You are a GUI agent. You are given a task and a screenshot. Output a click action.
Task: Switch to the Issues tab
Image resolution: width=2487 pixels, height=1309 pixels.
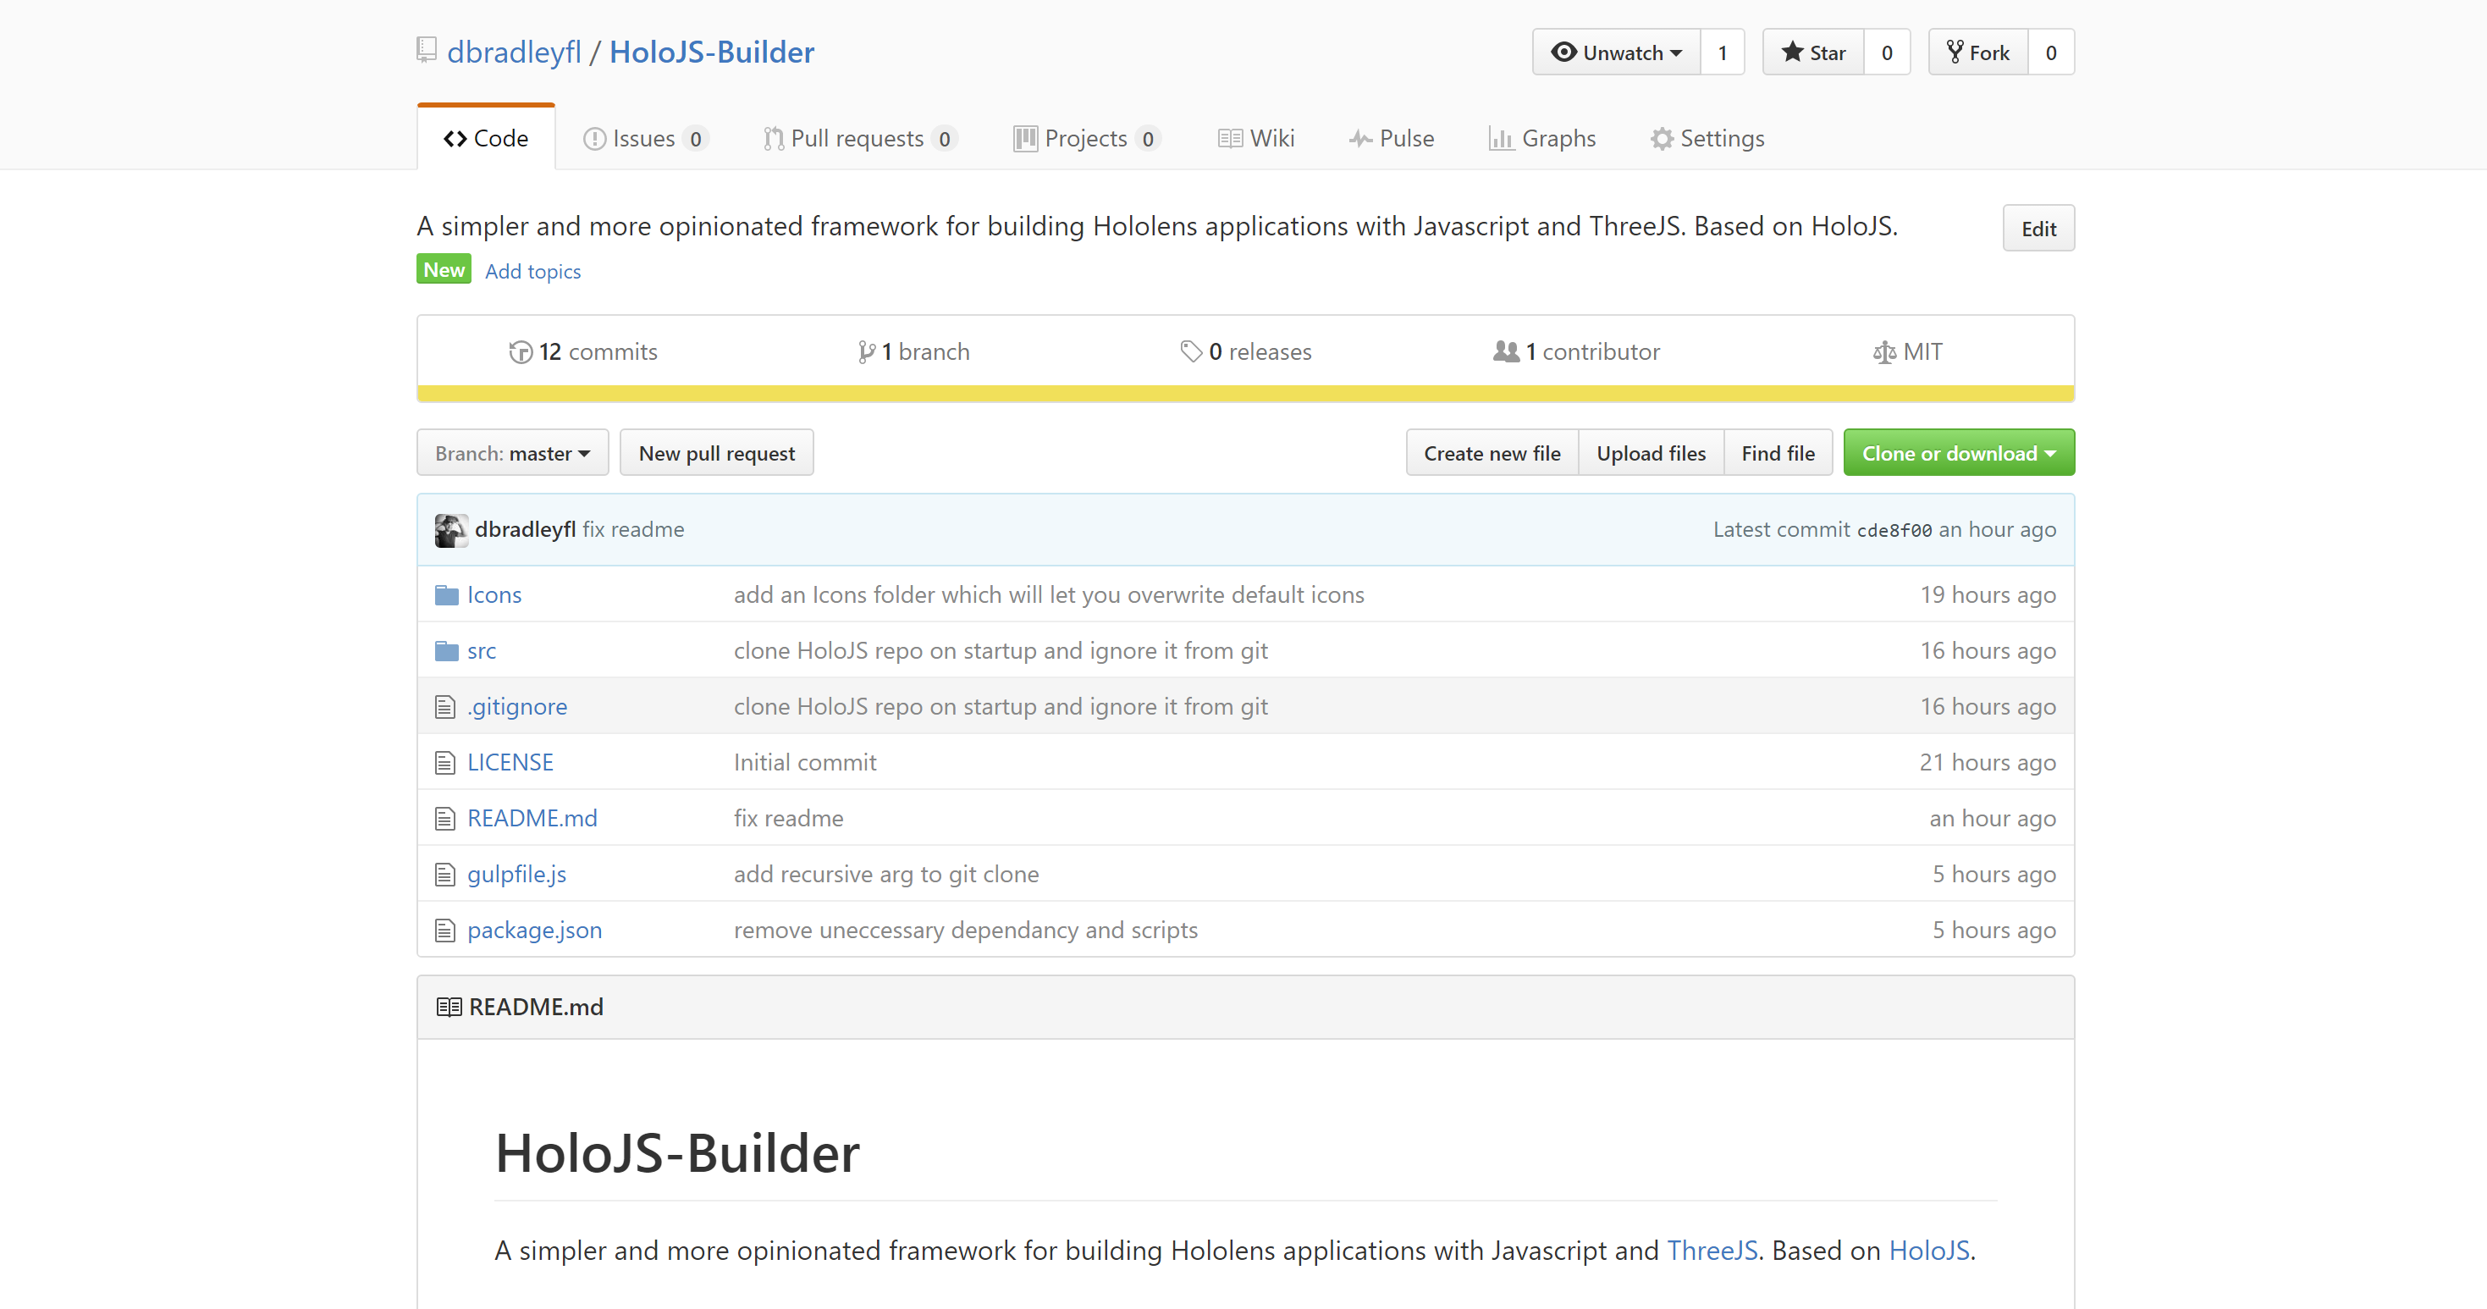point(644,139)
